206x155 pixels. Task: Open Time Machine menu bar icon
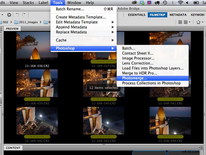coord(165,3)
